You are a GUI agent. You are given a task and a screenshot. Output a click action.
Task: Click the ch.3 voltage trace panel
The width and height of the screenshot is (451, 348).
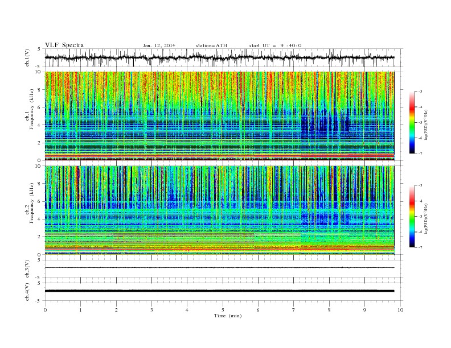tap(223, 269)
